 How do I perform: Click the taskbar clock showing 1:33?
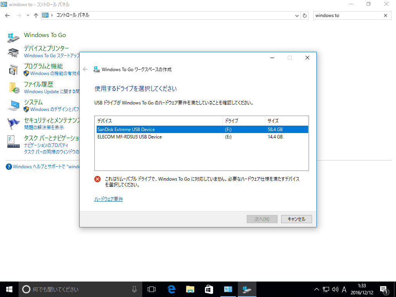[362, 289]
